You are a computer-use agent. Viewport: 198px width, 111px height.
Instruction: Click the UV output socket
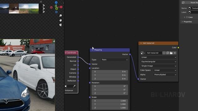pos(78,65)
